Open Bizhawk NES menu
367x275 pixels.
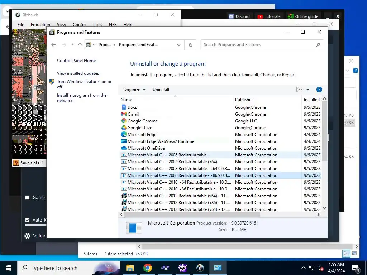pos(113,25)
